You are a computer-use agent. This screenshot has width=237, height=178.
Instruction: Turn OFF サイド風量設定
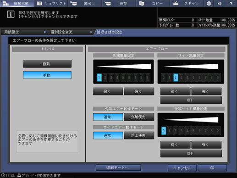191,100
